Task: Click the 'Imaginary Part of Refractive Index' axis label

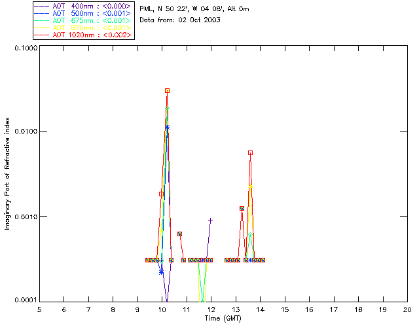Action: (7, 173)
